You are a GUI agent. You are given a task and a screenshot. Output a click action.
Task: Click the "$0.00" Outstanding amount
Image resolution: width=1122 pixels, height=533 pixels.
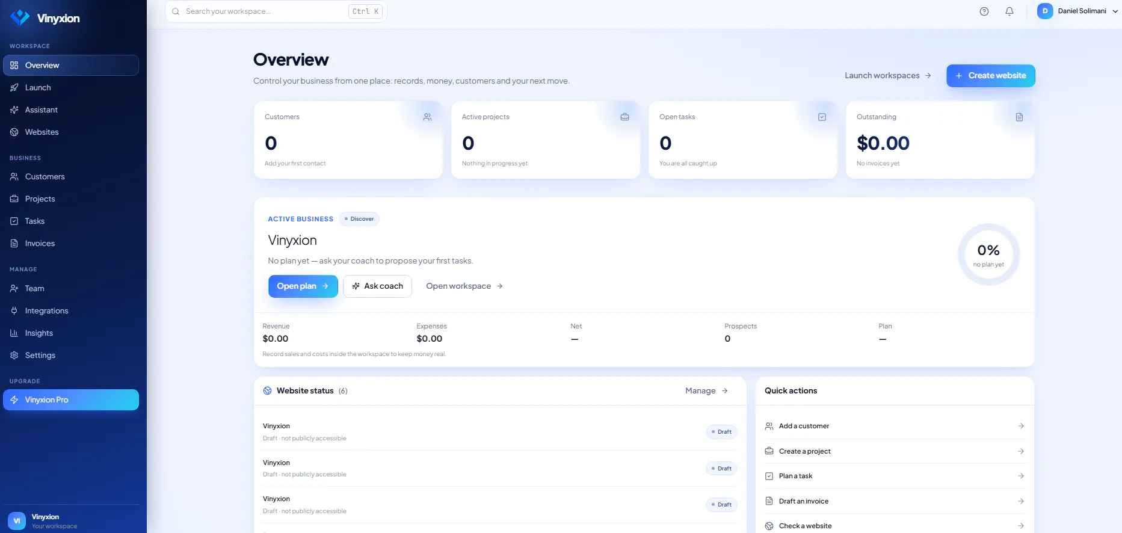(883, 143)
